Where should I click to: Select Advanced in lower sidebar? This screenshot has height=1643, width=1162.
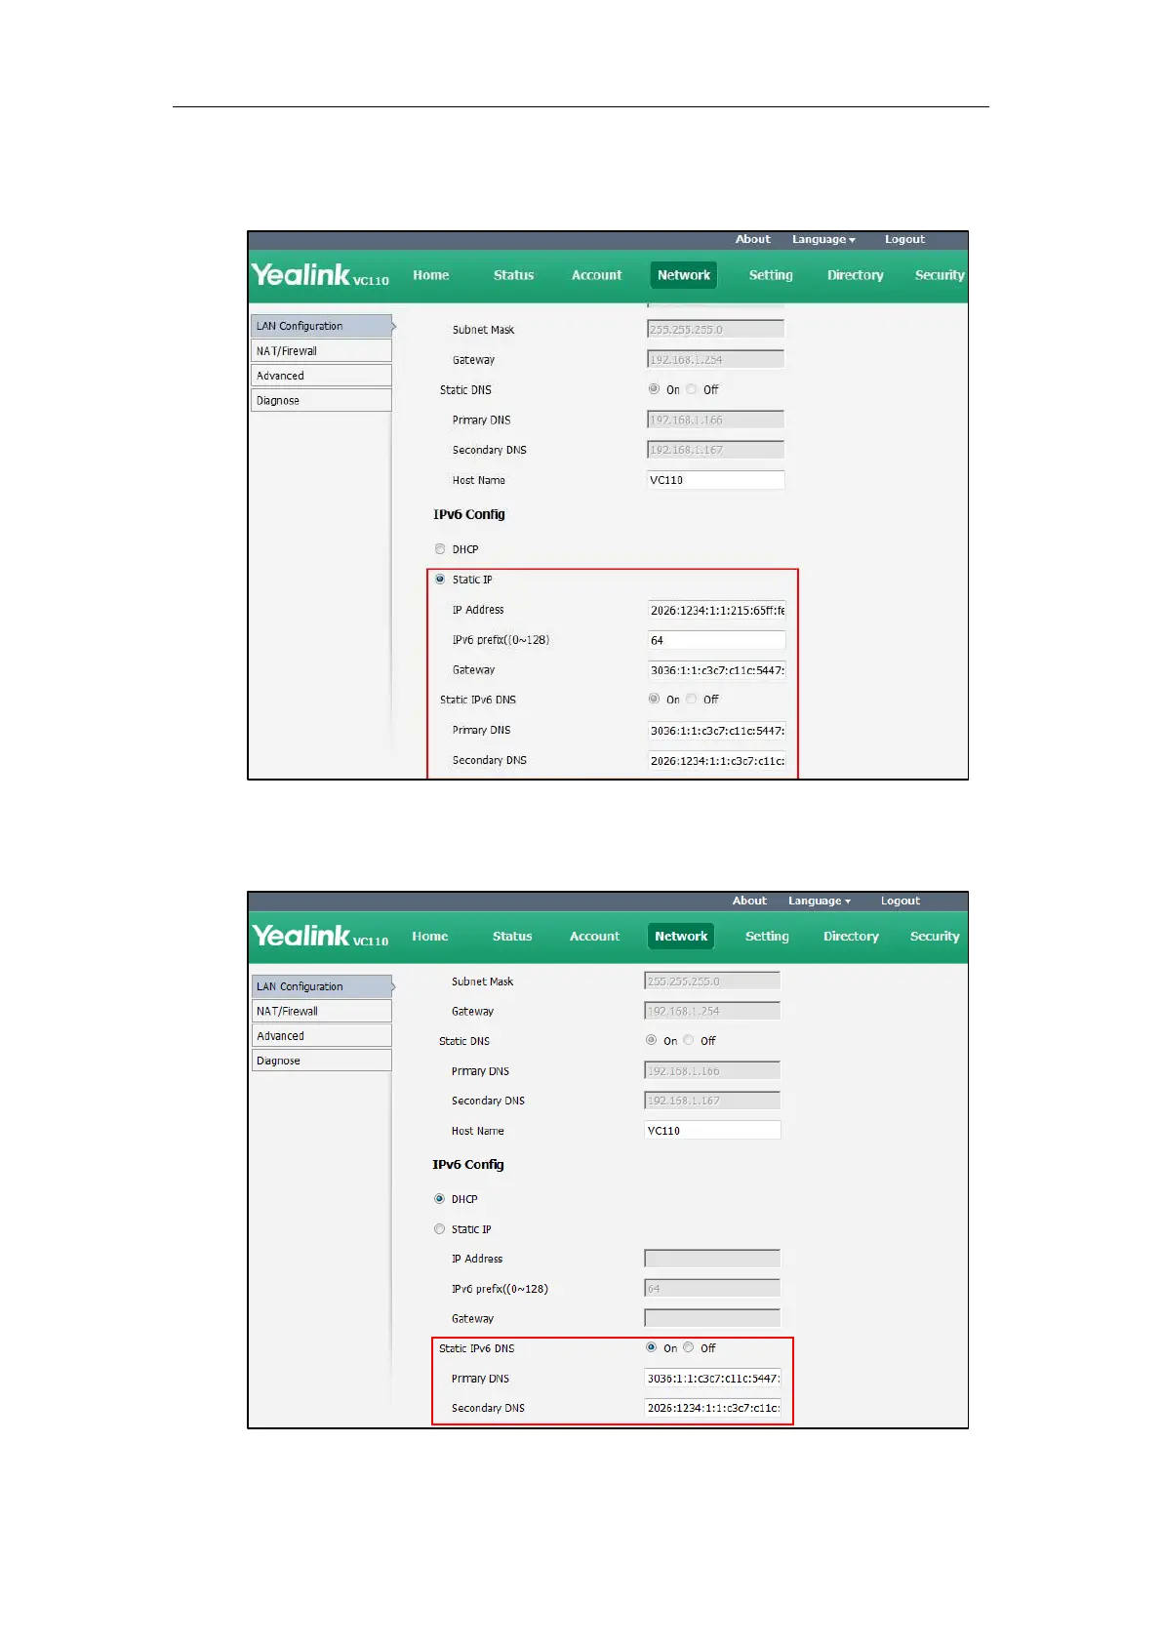pos(322,1036)
